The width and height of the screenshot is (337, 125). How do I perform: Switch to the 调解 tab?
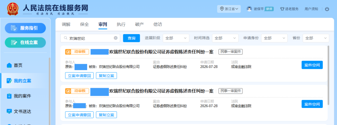click(x=66, y=25)
